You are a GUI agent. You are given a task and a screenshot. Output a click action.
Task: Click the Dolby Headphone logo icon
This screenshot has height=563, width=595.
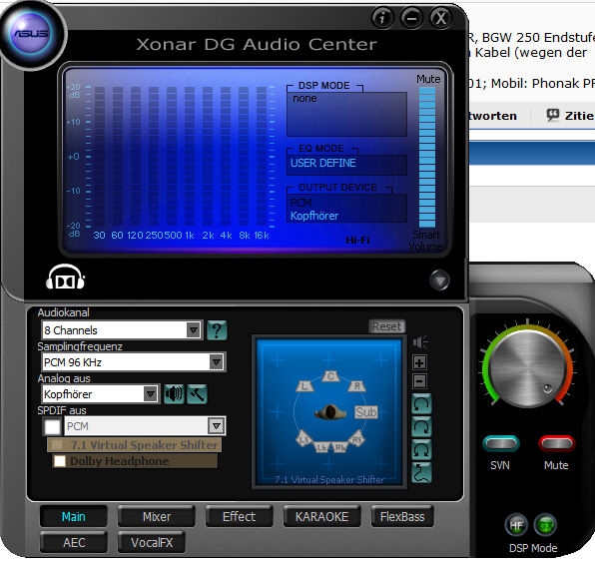[x=65, y=278]
